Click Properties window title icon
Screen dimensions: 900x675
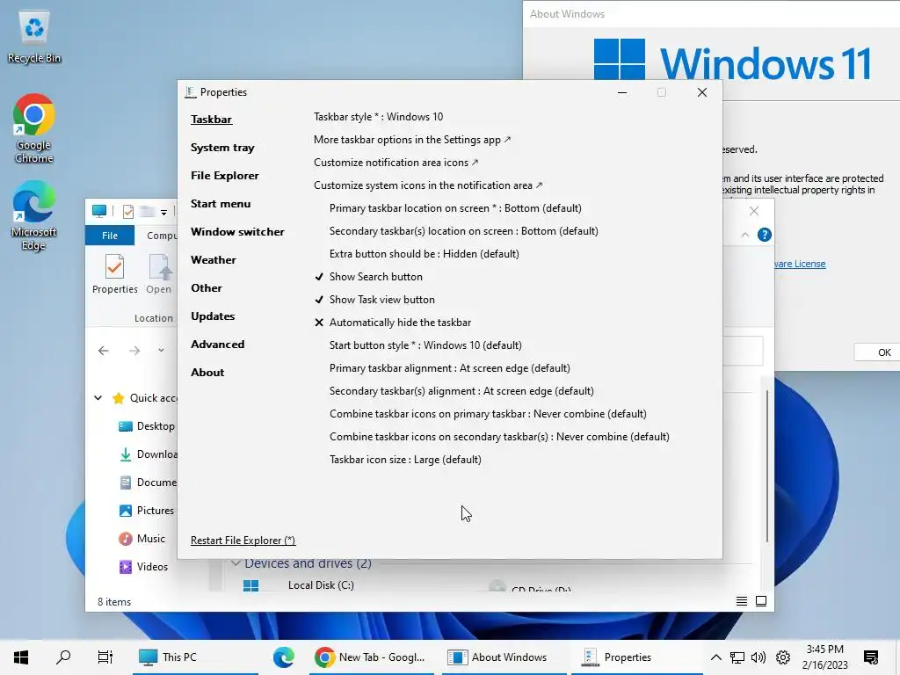[191, 91]
